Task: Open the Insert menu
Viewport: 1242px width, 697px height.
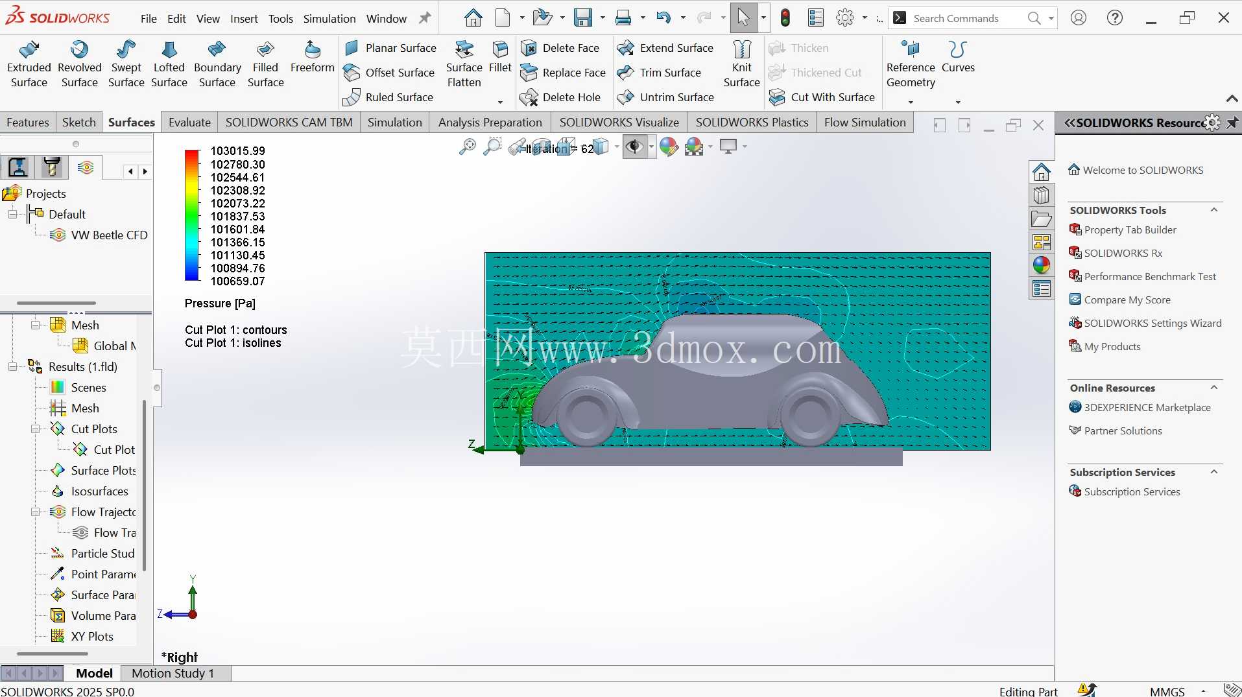Action: click(244, 19)
